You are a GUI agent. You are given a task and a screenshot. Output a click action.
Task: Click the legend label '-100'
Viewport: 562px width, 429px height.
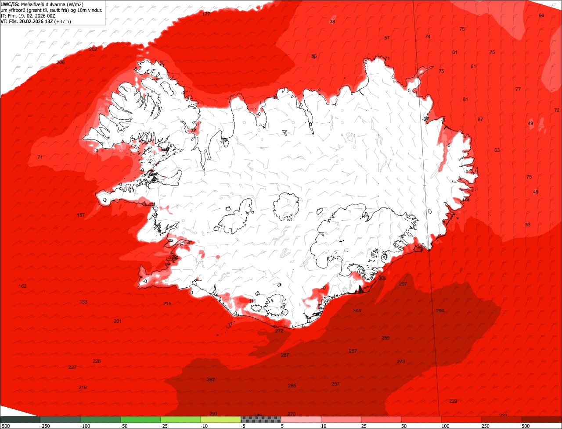pos(85,426)
